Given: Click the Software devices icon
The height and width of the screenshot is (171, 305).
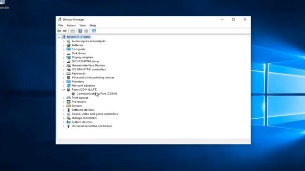Looking at the screenshot, I should pos(69,110).
